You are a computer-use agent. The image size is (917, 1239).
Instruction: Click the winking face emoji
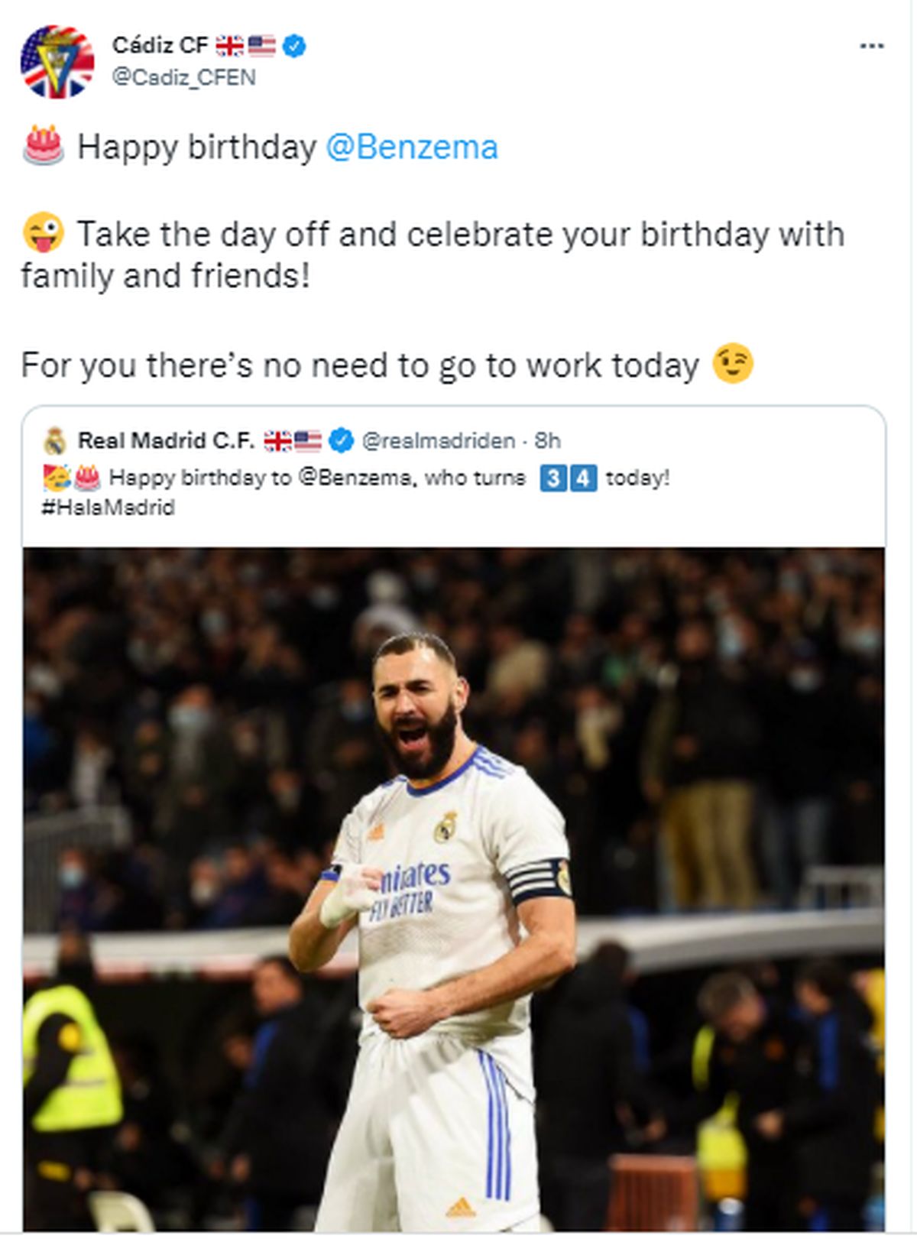point(732,364)
